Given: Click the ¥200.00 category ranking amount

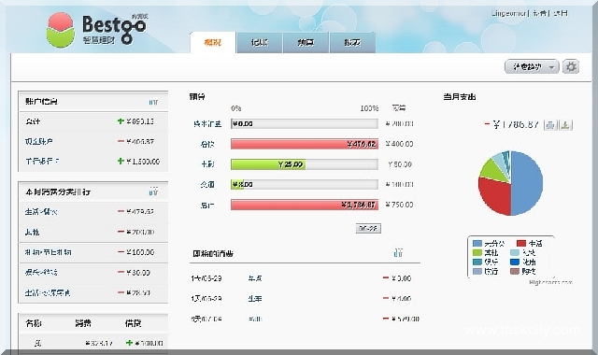Looking at the screenshot, I should coord(140,232).
